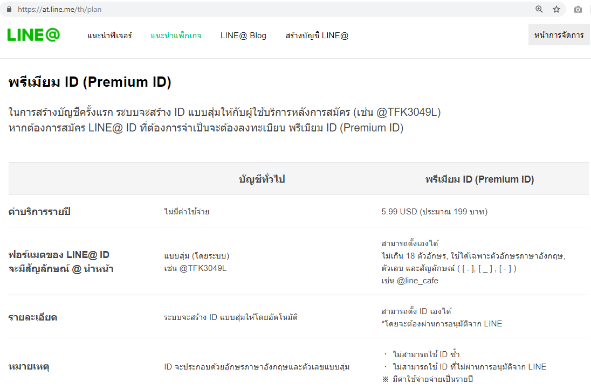
Task: Click the secure padlock icon
Action: (9, 9)
